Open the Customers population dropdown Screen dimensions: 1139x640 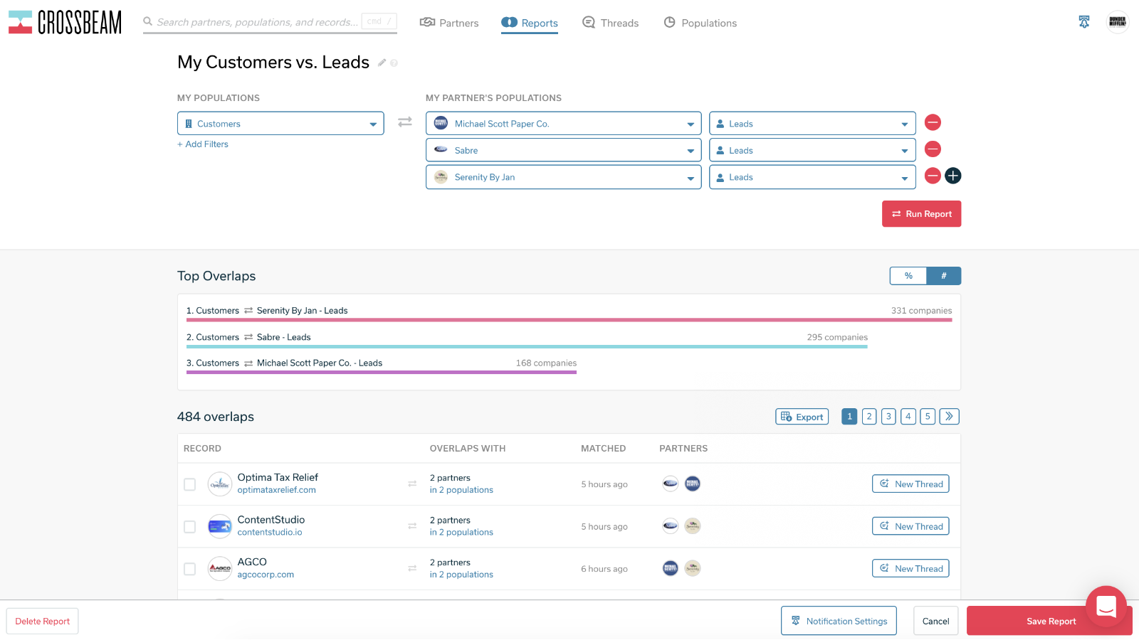click(x=280, y=124)
